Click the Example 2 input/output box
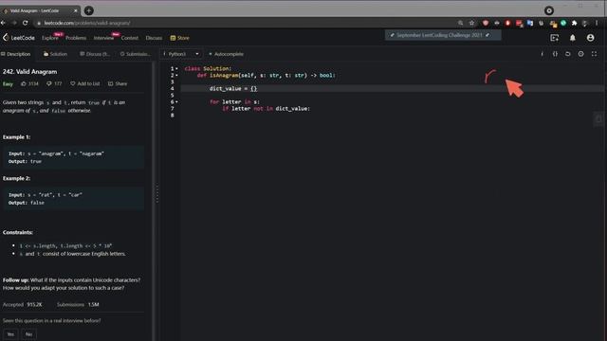 tap(74, 199)
